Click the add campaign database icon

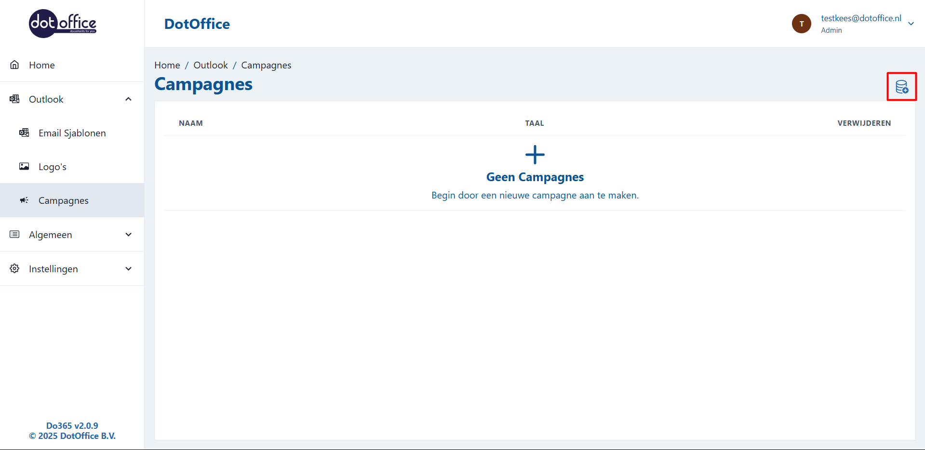(901, 87)
